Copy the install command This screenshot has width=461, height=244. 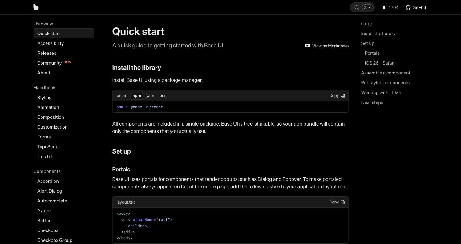[337, 96]
